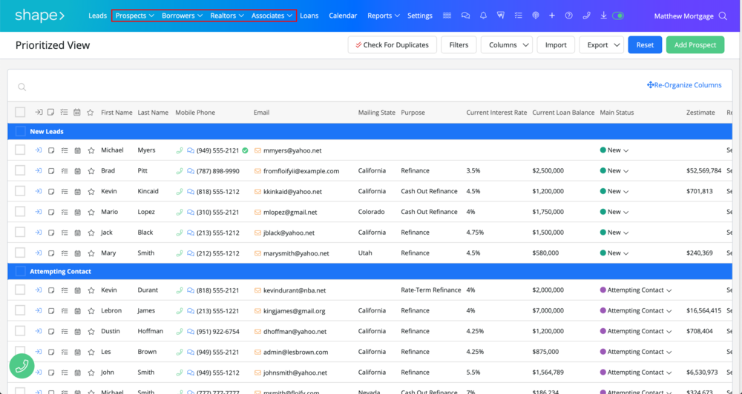
Task: Click phone icon for Dustin Hoffman
Action: [x=180, y=331]
